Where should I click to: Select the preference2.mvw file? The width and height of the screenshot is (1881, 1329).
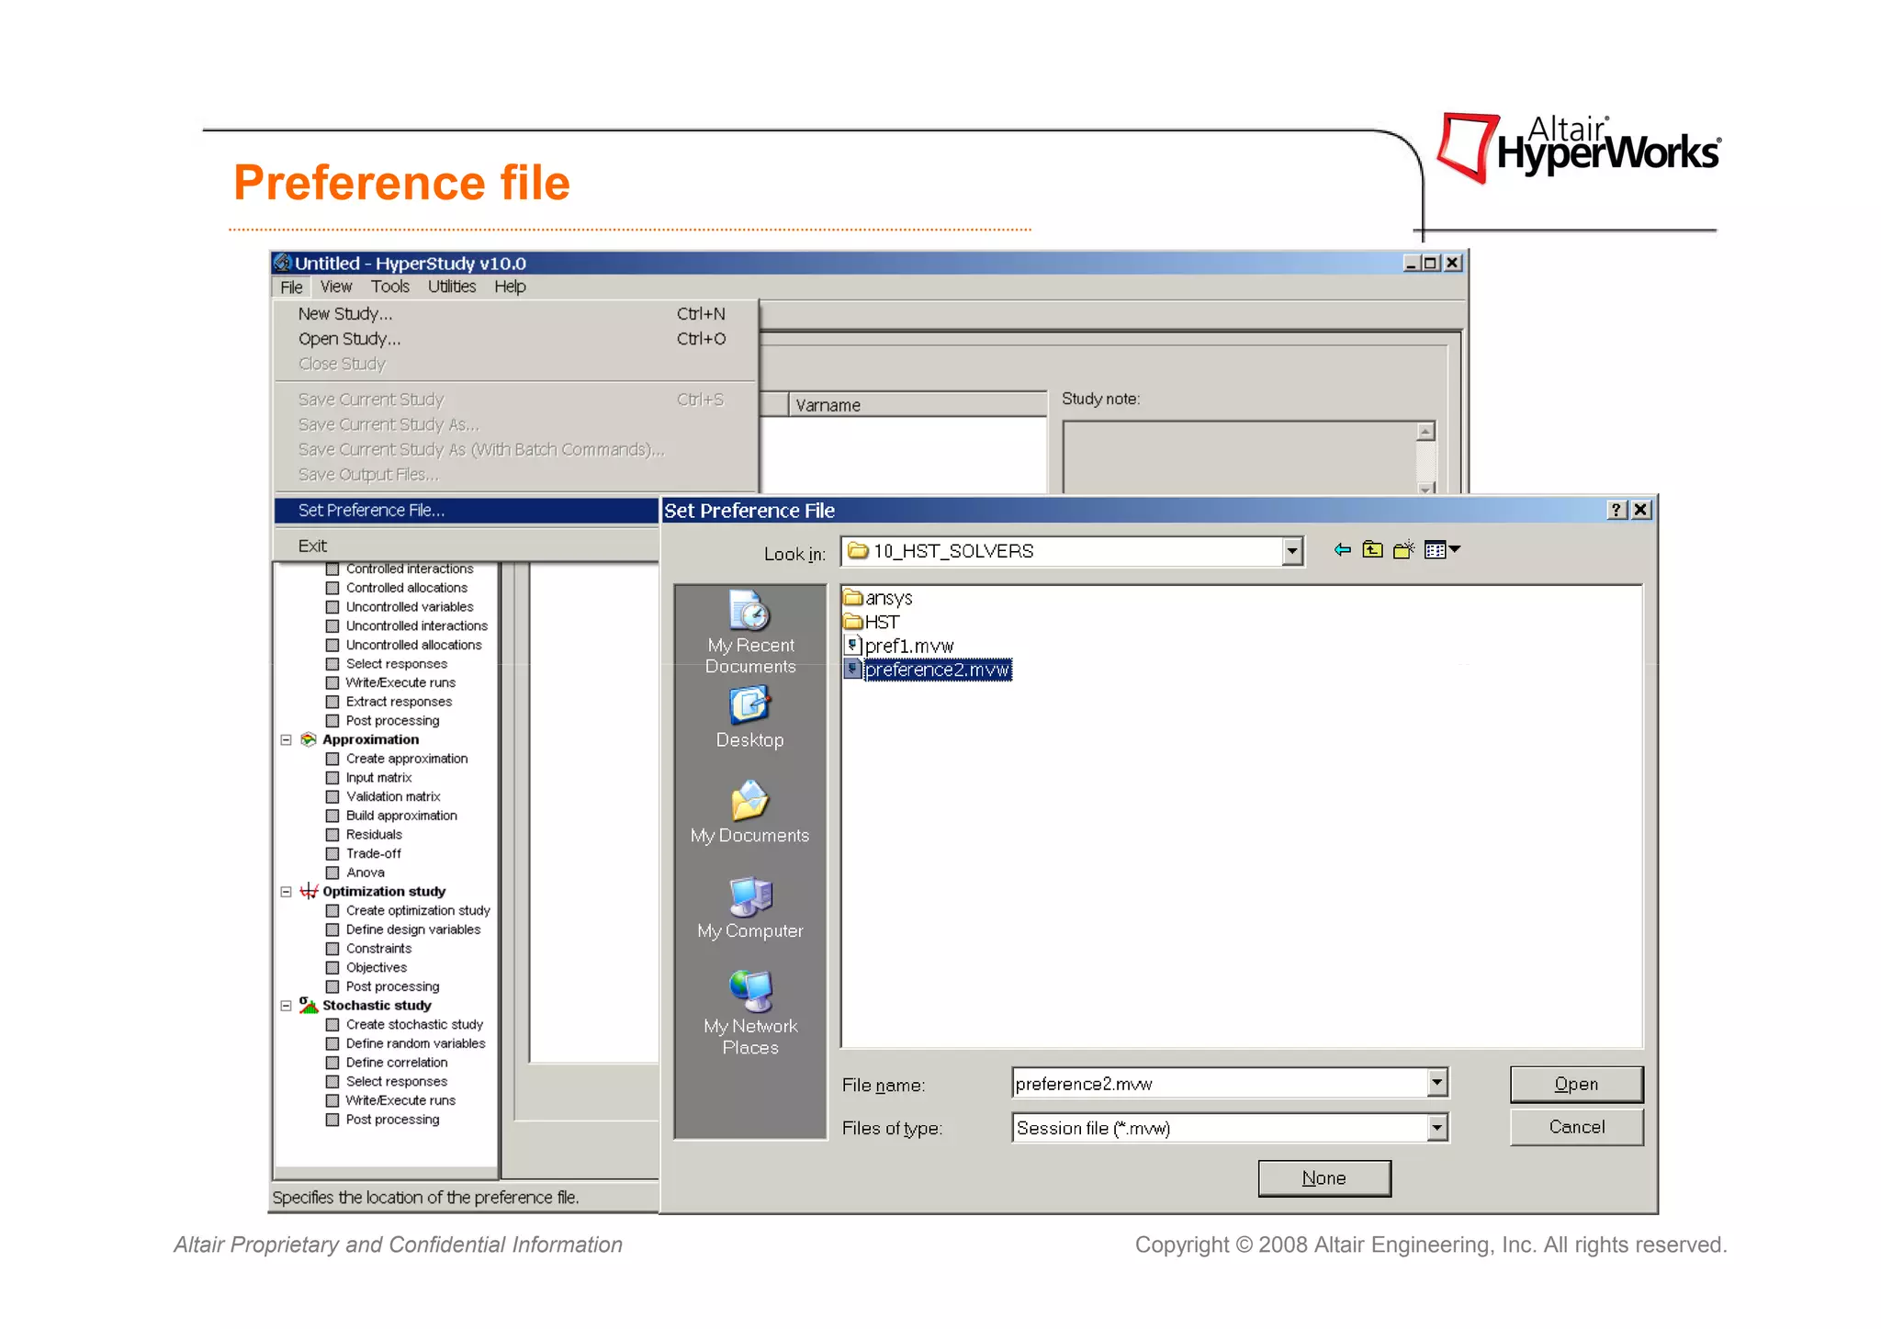[928, 670]
